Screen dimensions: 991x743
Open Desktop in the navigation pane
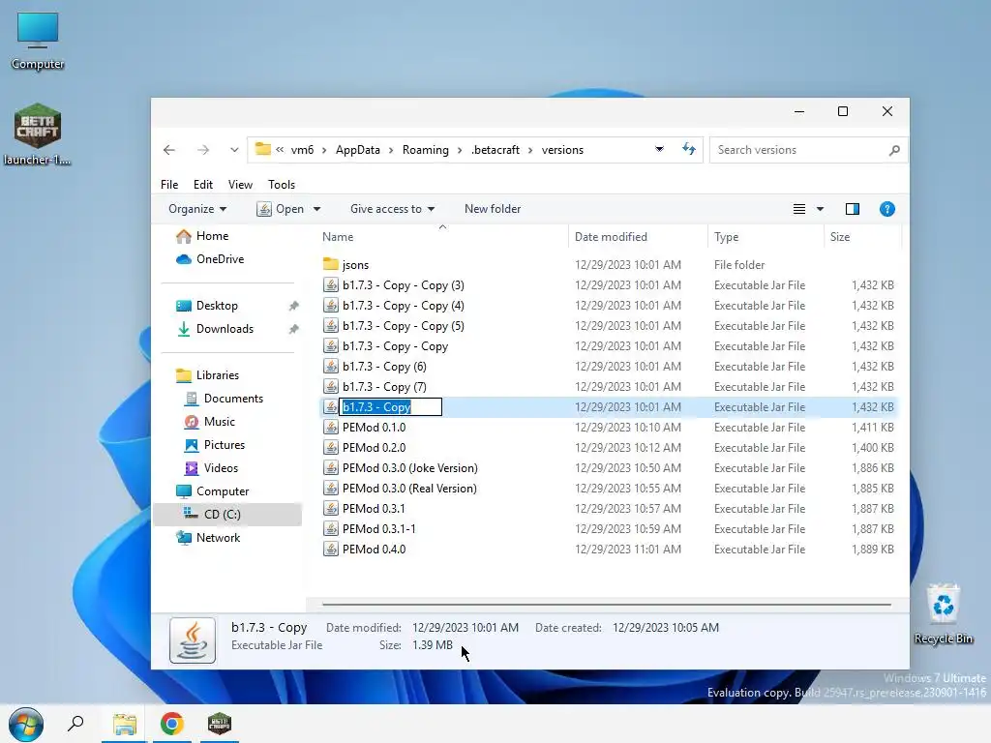217,306
